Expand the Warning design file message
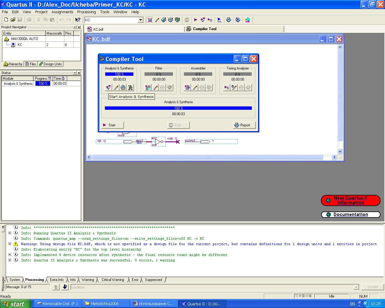 point(10,244)
